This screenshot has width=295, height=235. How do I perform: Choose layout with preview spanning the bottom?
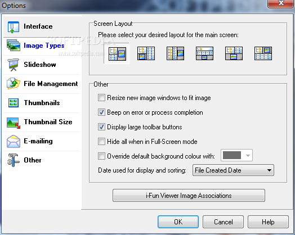pyautogui.click(x=234, y=53)
